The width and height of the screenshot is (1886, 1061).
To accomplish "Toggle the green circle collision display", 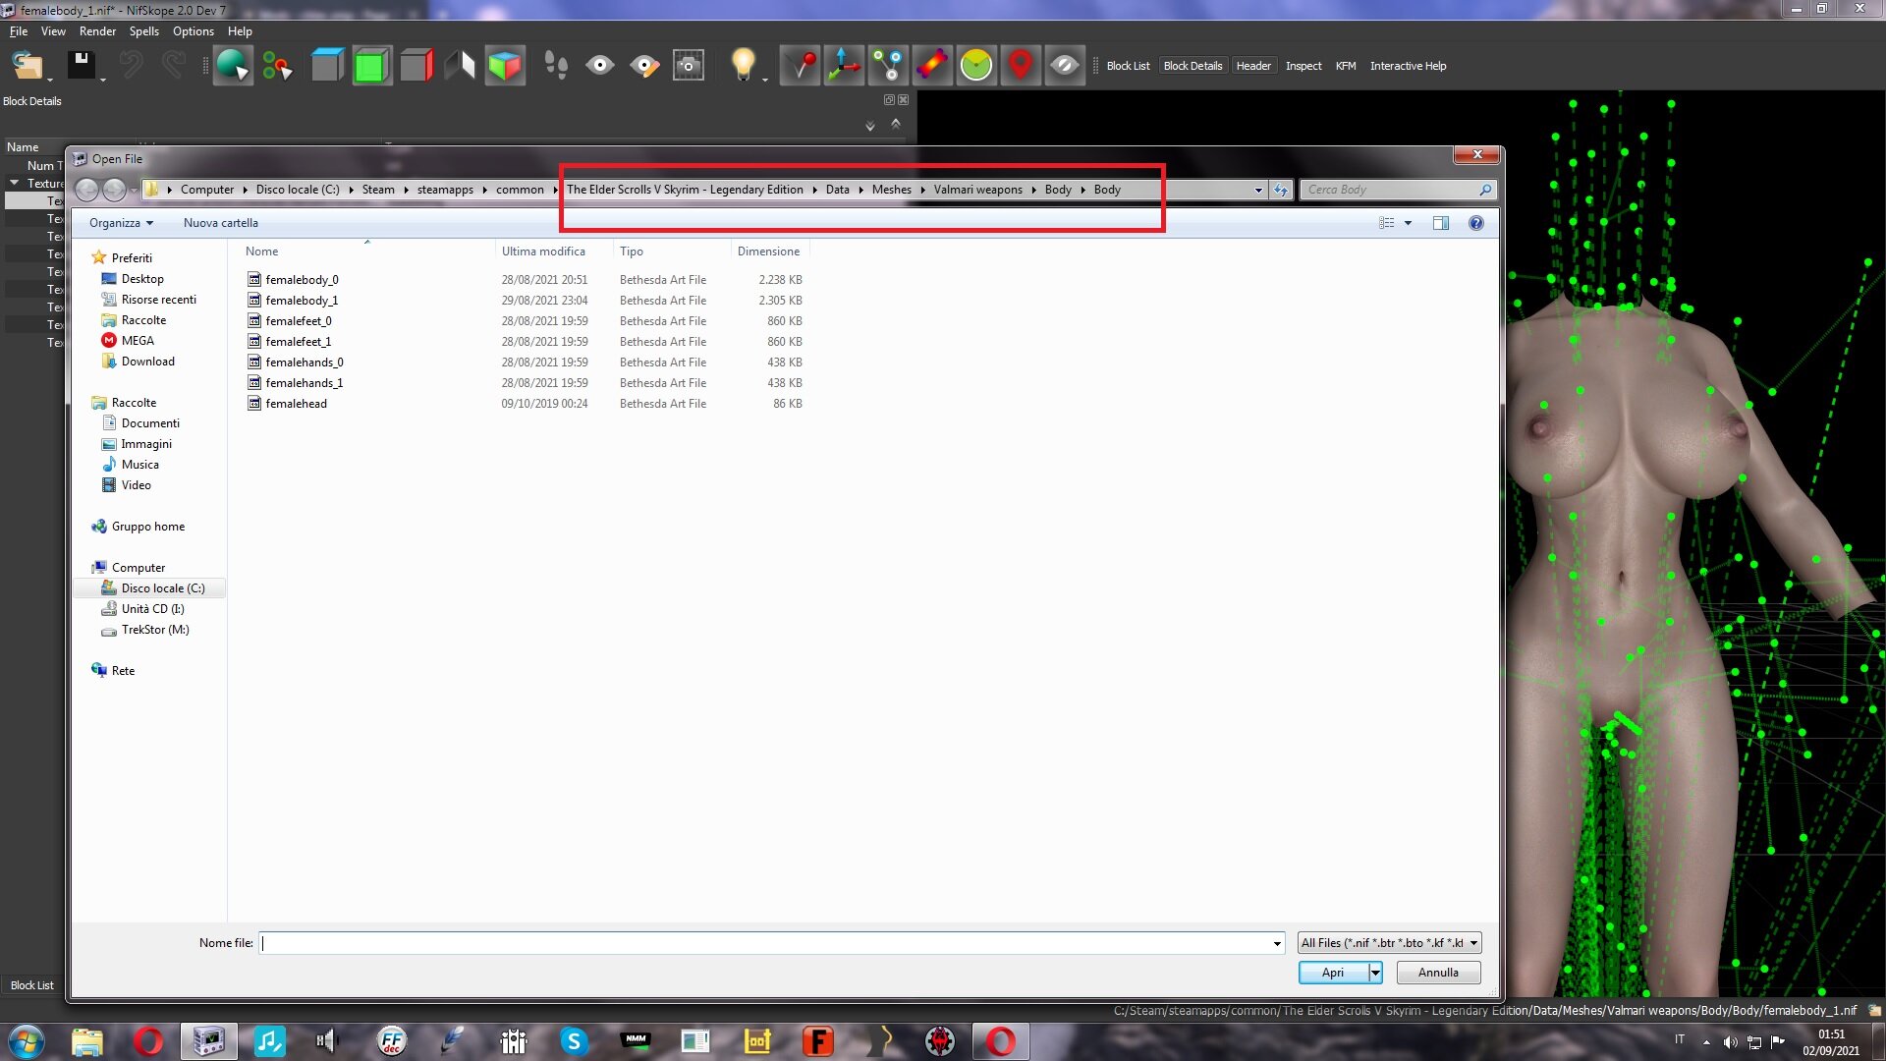I will tap(976, 66).
